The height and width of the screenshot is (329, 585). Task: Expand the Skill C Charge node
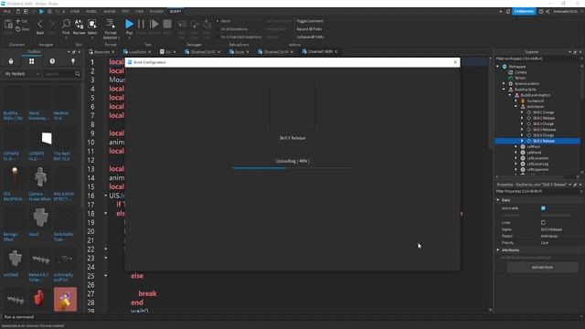click(x=522, y=112)
